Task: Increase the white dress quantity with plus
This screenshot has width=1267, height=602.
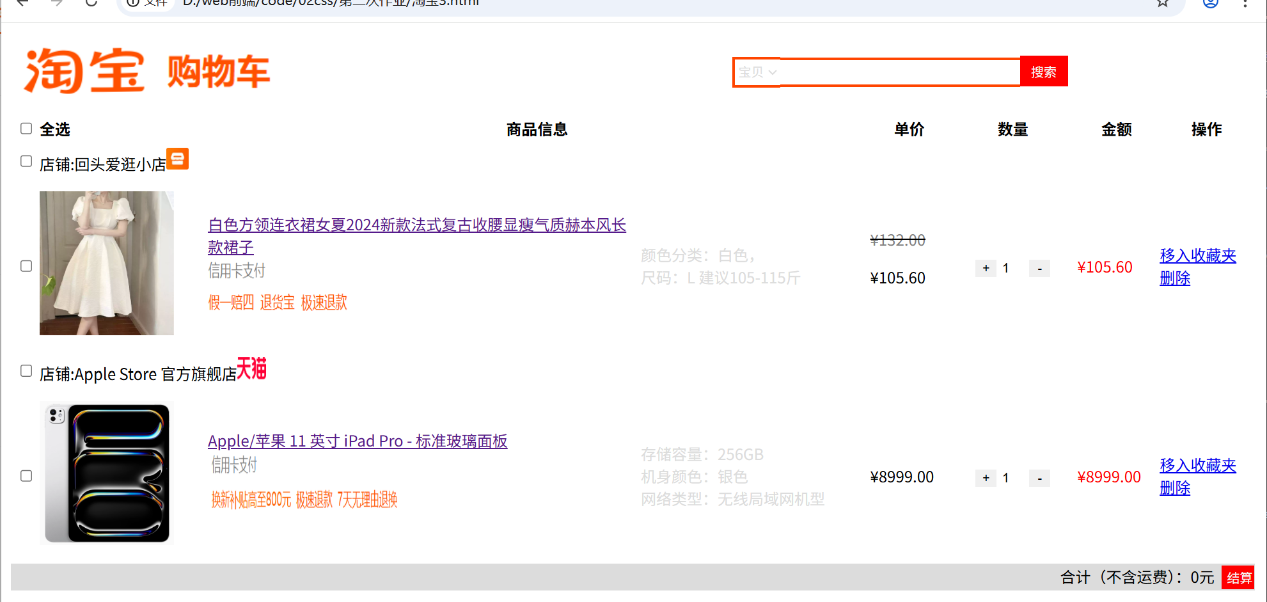Action: [986, 268]
